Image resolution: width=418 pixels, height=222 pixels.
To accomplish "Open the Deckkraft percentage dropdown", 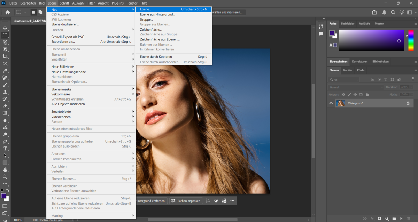I will tap(411, 87).
